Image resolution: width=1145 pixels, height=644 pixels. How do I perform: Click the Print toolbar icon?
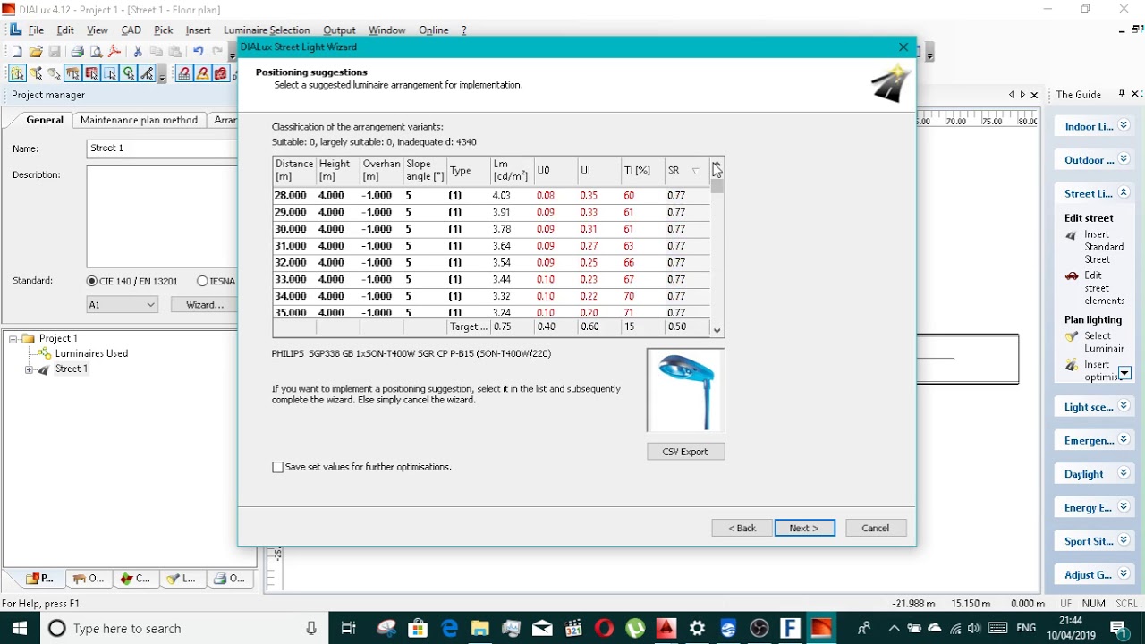coord(77,52)
